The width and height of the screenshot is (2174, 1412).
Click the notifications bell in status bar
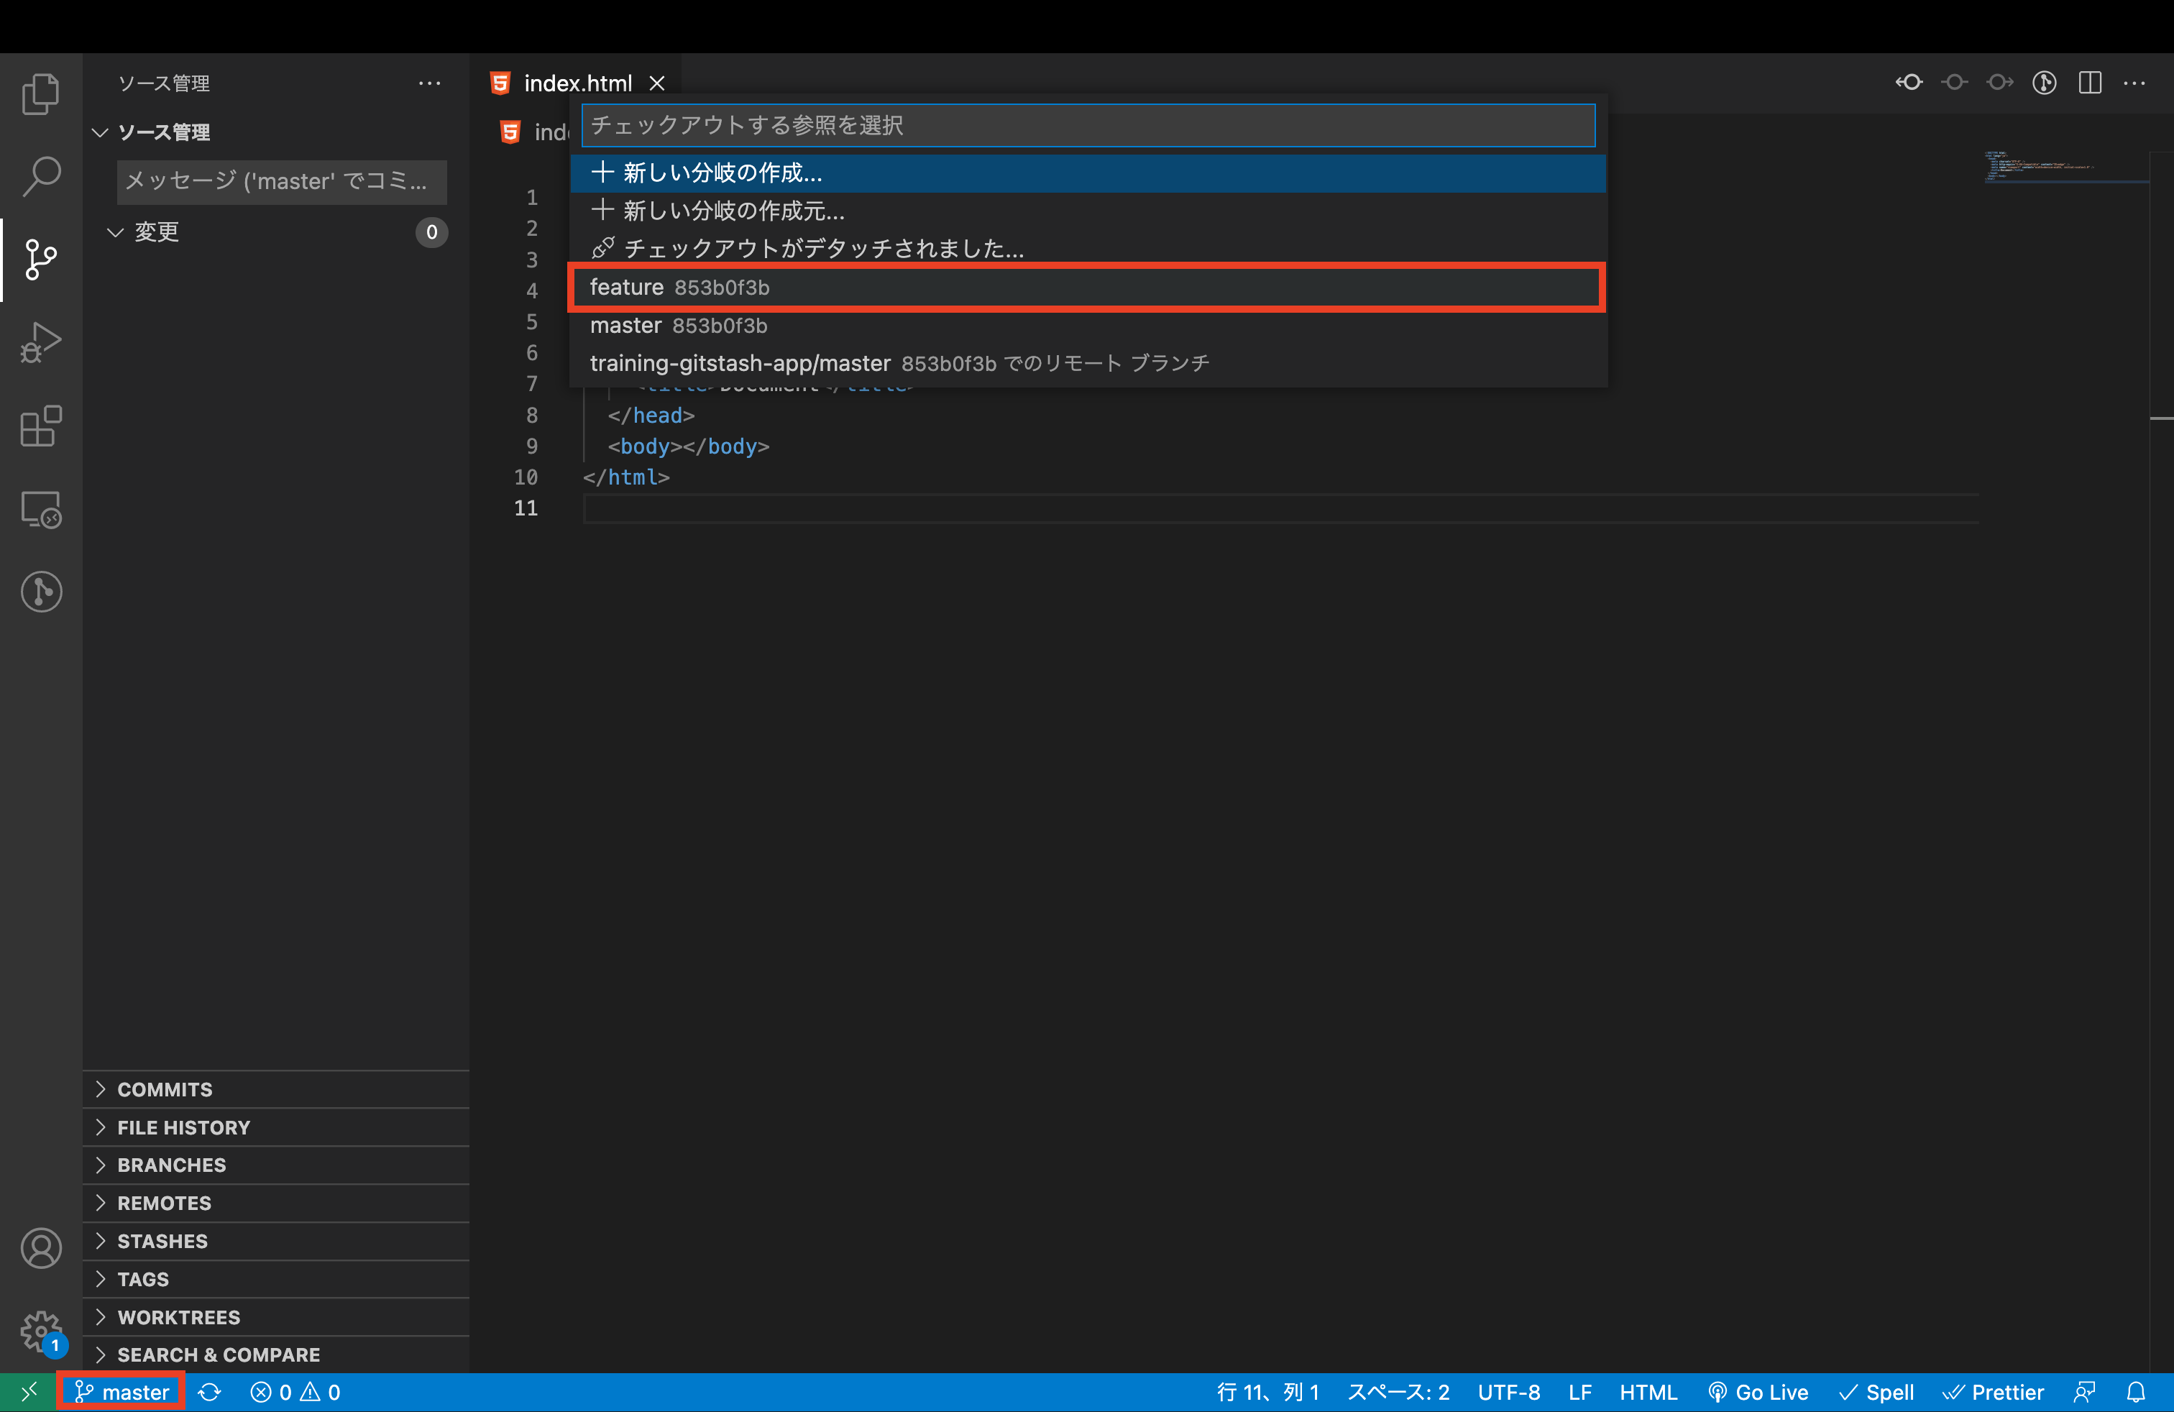pos(2137,1392)
